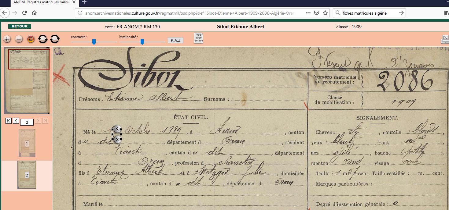Zoom out with the minus button
The height and width of the screenshot is (210, 449).
tap(19, 39)
